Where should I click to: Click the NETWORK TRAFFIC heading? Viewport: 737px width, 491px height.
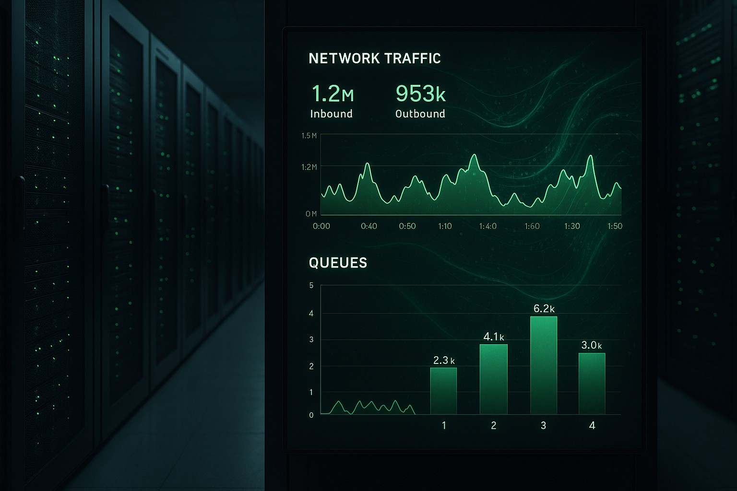pos(374,58)
